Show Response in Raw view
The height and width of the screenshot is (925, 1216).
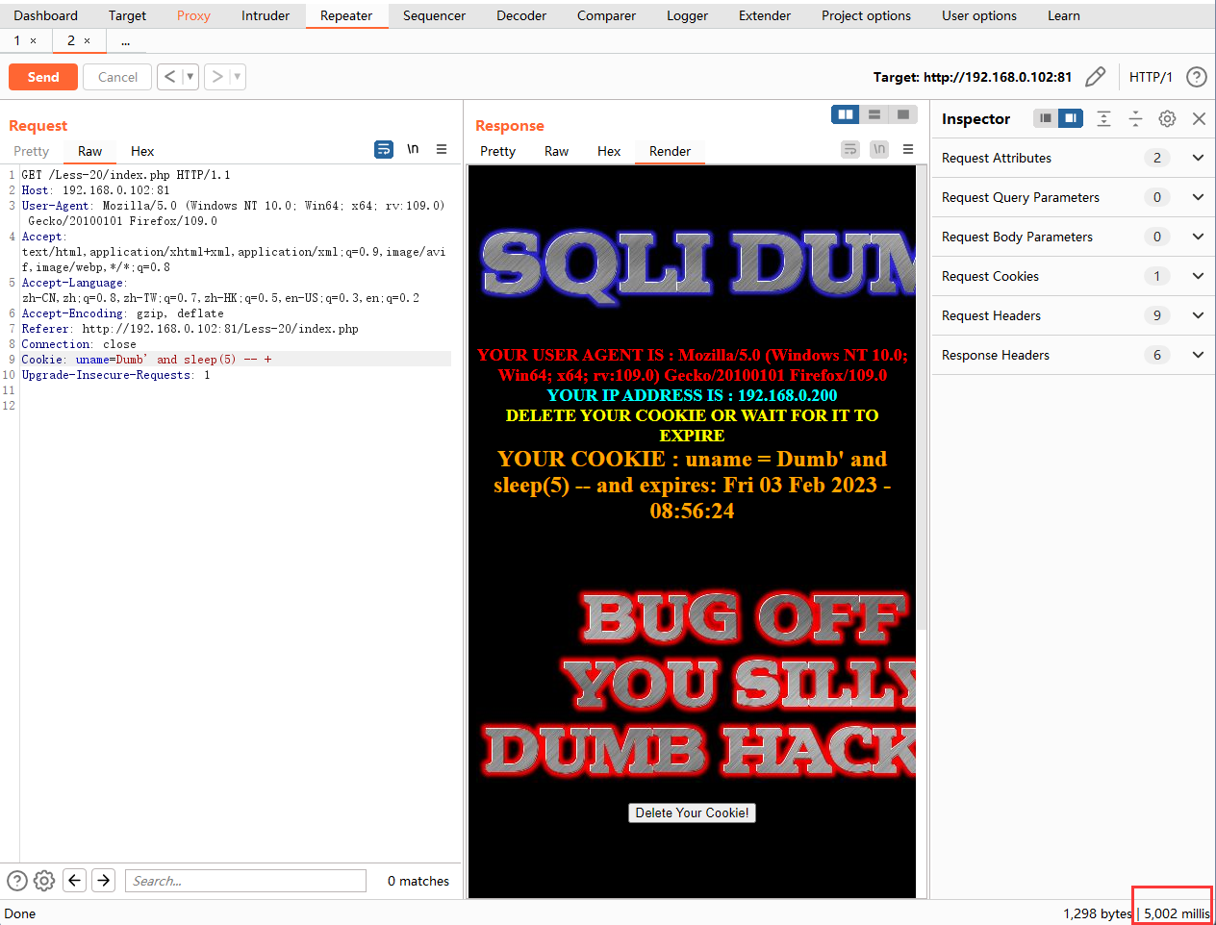556,151
